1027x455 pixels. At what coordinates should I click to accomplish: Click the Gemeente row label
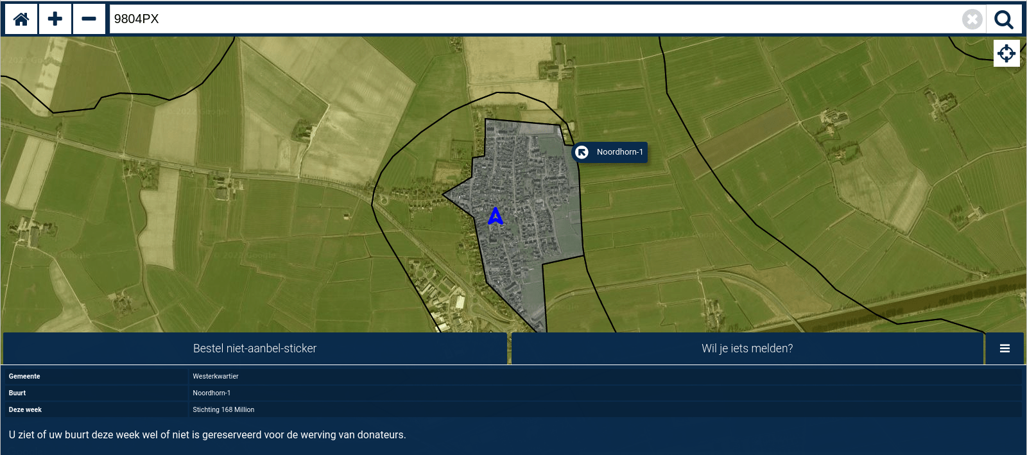point(24,377)
